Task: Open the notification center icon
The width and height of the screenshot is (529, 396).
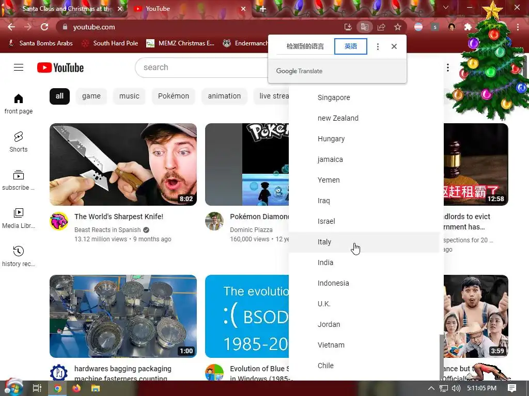Action: [x=512, y=388]
